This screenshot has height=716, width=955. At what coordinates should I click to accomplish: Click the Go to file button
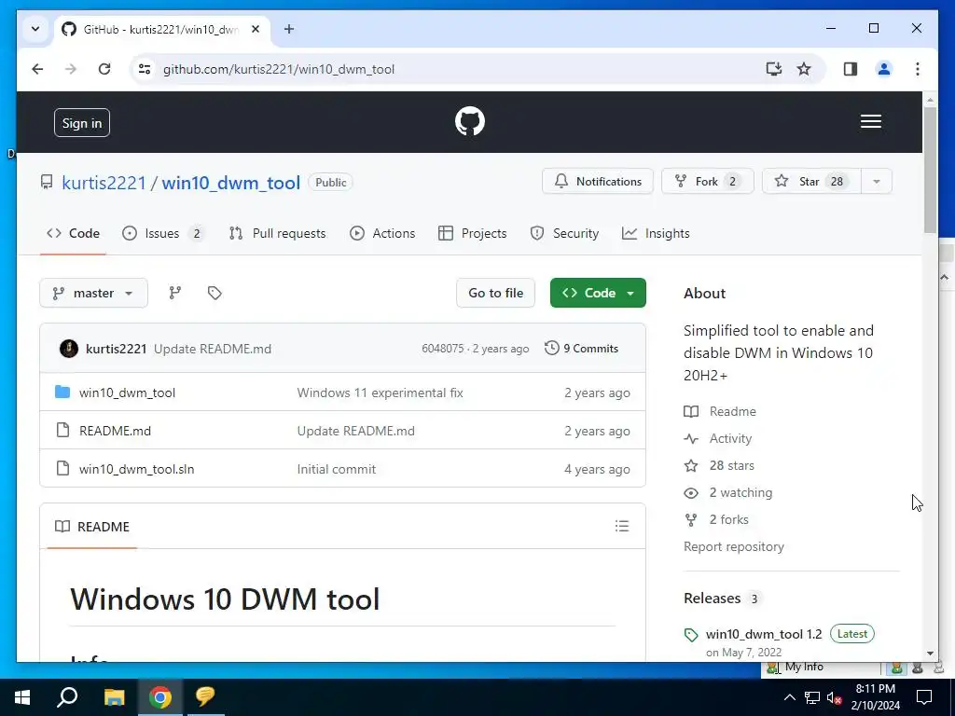point(496,293)
